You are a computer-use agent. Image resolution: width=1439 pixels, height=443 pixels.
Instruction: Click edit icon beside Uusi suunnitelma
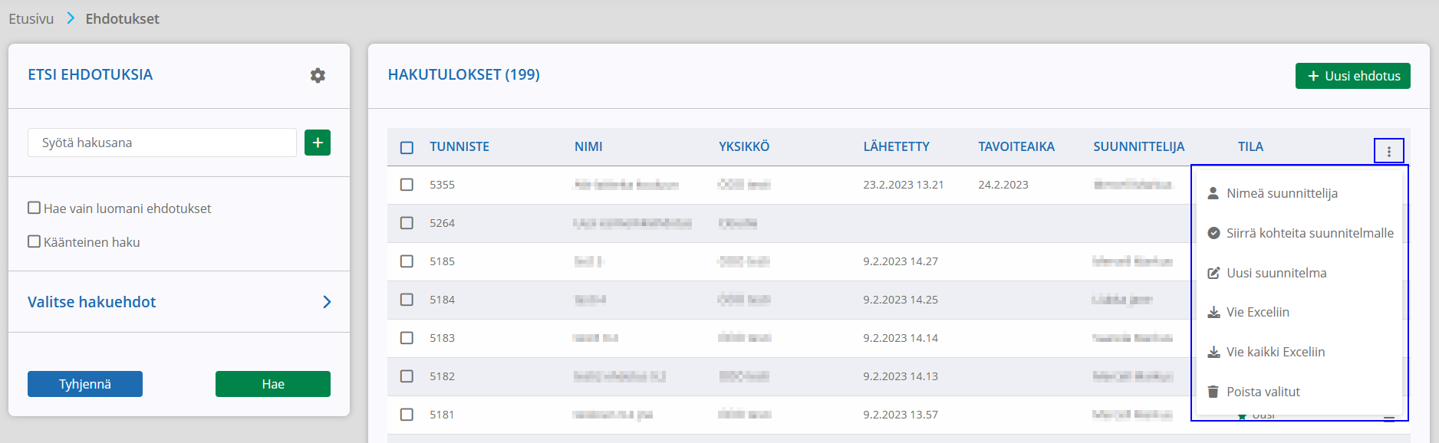[x=1213, y=273]
